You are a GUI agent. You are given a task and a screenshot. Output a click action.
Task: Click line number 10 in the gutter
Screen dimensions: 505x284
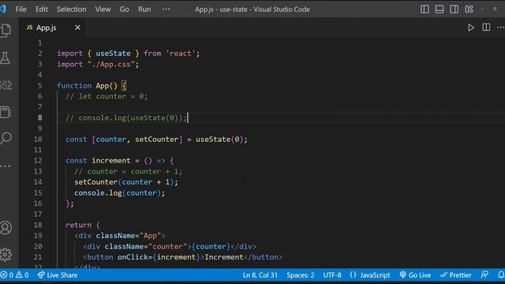tap(38, 140)
